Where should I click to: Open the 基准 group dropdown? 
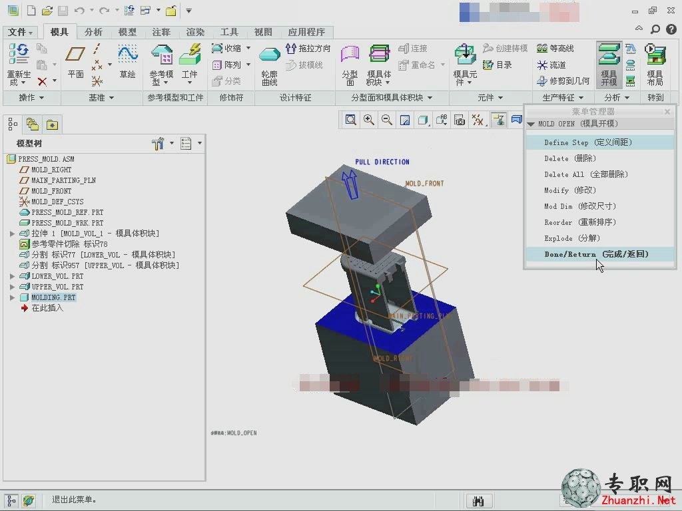101,98
